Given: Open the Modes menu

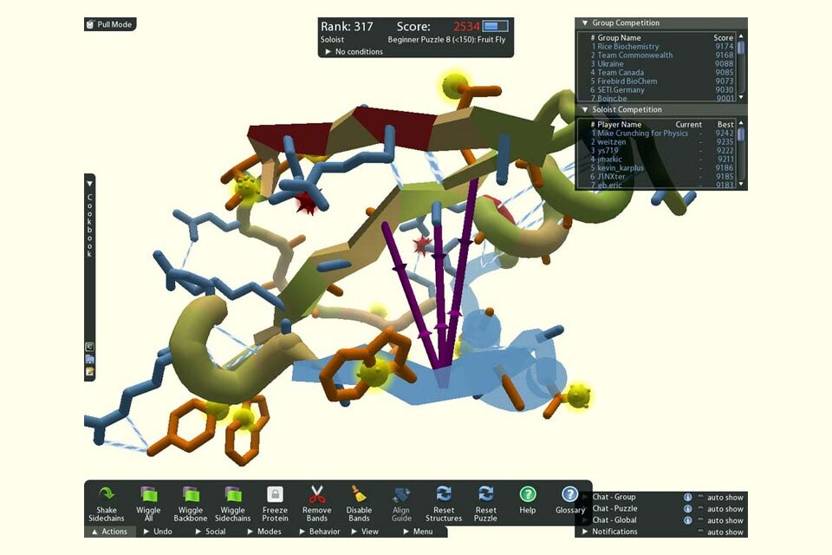Looking at the screenshot, I should point(264,531).
